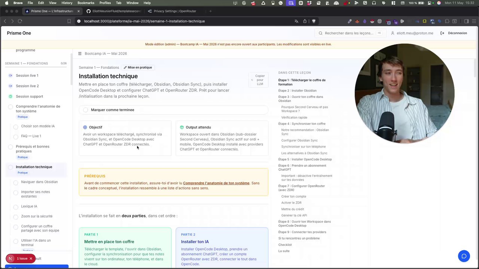Open the Brave File menu
The height and width of the screenshot is (269, 479).
coord(30,3)
